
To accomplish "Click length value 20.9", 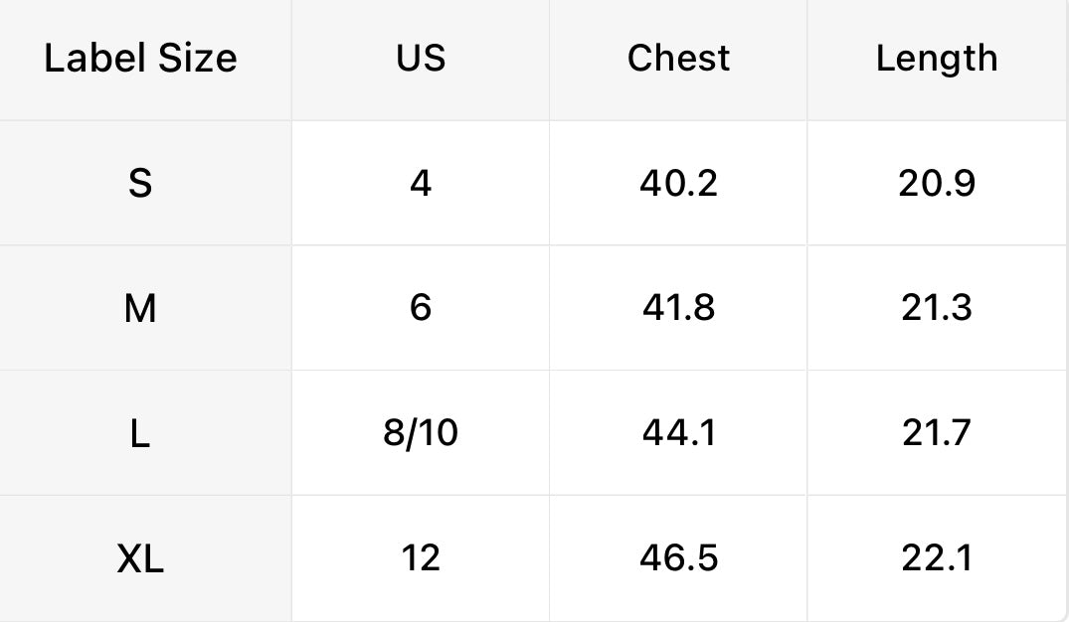I will coord(937,184).
